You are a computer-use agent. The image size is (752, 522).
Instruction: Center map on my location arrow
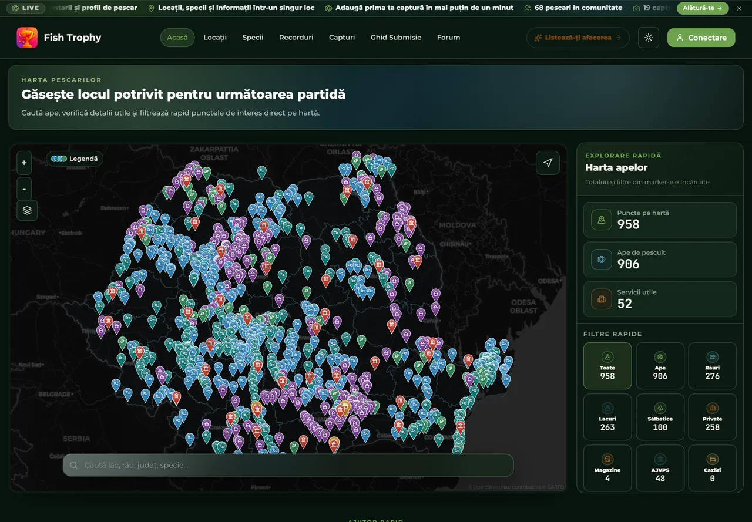(548, 163)
